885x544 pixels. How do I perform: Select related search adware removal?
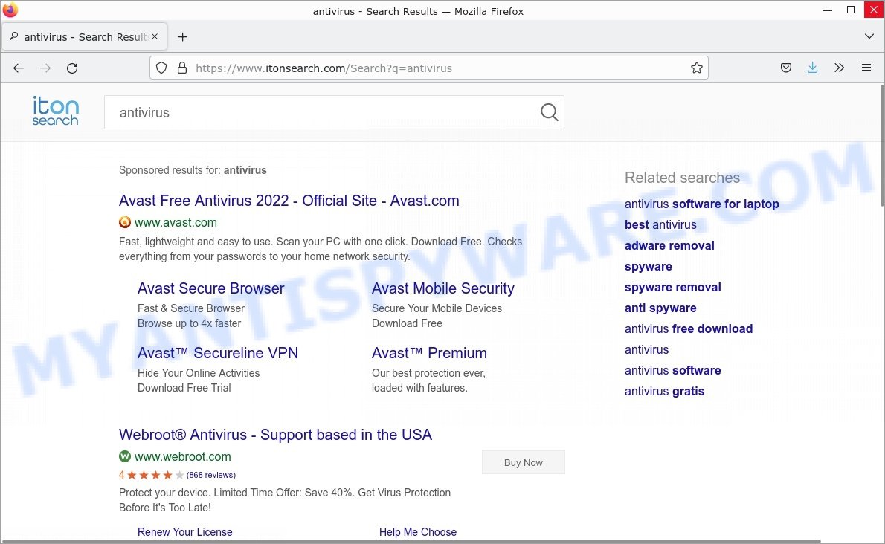click(669, 246)
